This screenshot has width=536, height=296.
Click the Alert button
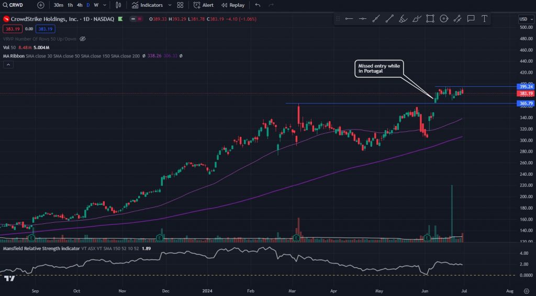click(x=203, y=5)
